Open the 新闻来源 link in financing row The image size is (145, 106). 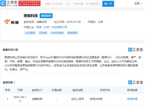coord(132,99)
